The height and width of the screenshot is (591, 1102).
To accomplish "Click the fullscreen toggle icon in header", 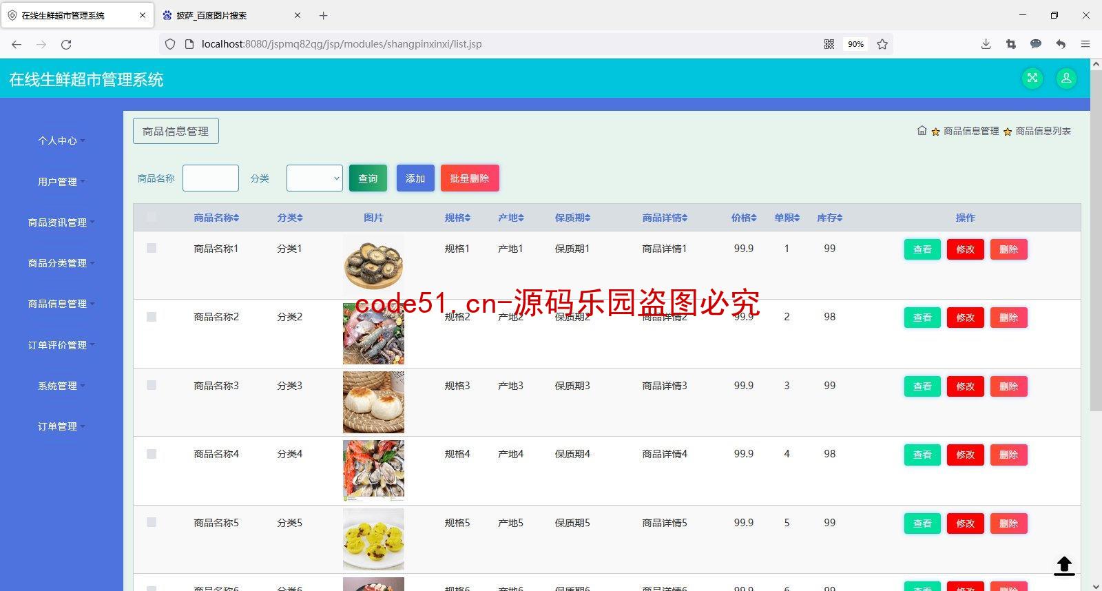I will click(x=1032, y=78).
